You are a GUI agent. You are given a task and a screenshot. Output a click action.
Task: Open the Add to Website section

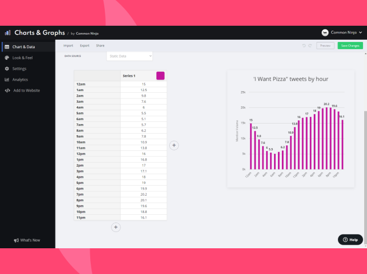(x=28, y=91)
